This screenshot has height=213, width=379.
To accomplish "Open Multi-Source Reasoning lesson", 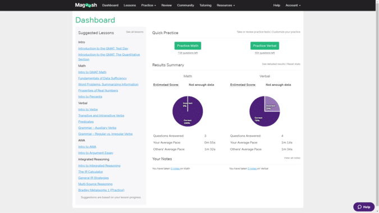I will click(95, 184).
